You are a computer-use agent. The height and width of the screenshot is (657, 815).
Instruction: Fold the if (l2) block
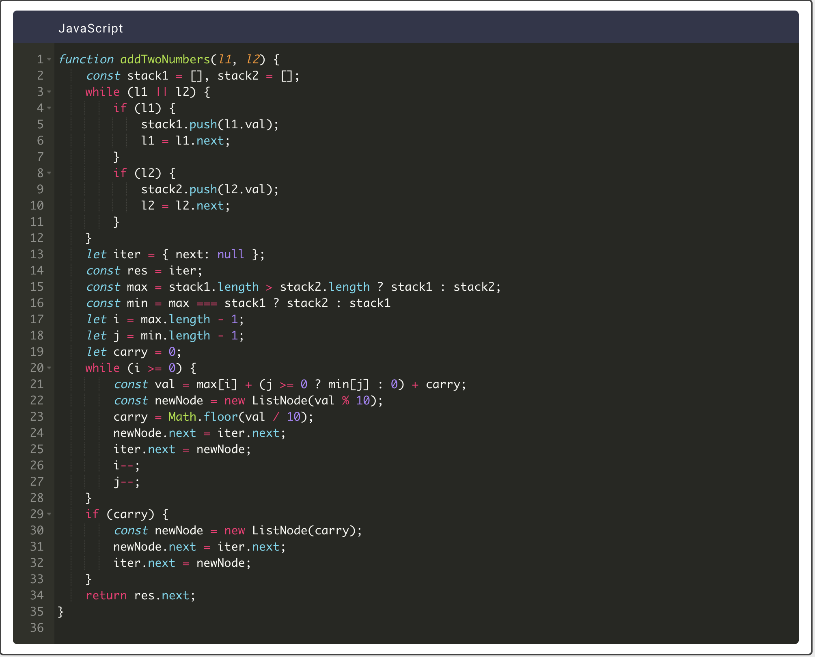click(49, 173)
